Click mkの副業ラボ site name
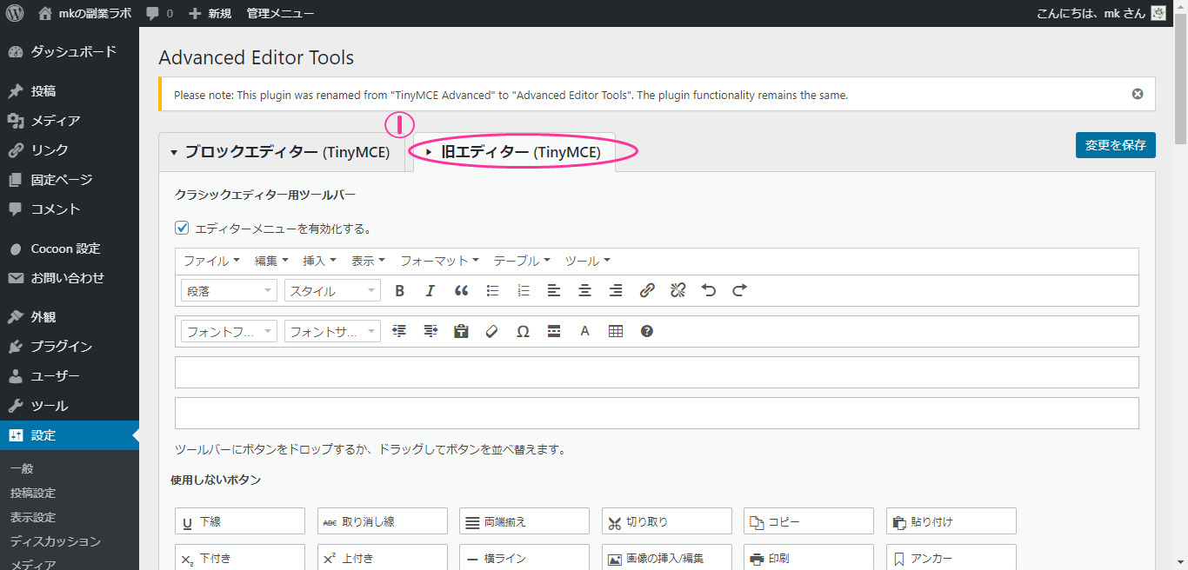Image resolution: width=1188 pixels, height=570 pixels. (84, 14)
